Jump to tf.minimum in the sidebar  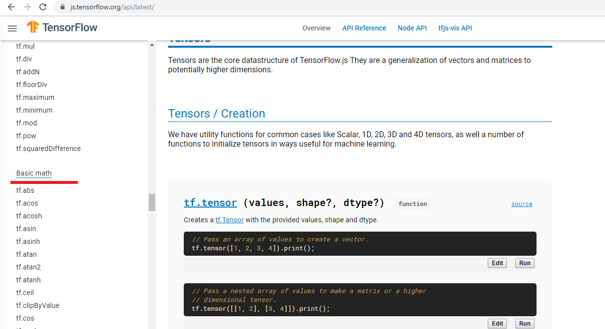point(34,110)
